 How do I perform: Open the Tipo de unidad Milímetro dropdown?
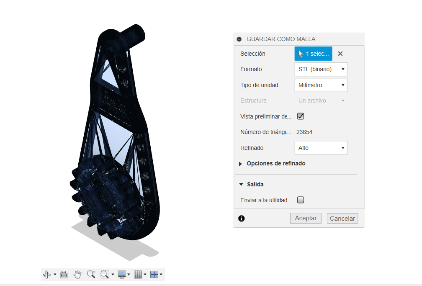click(x=321, y=85)
